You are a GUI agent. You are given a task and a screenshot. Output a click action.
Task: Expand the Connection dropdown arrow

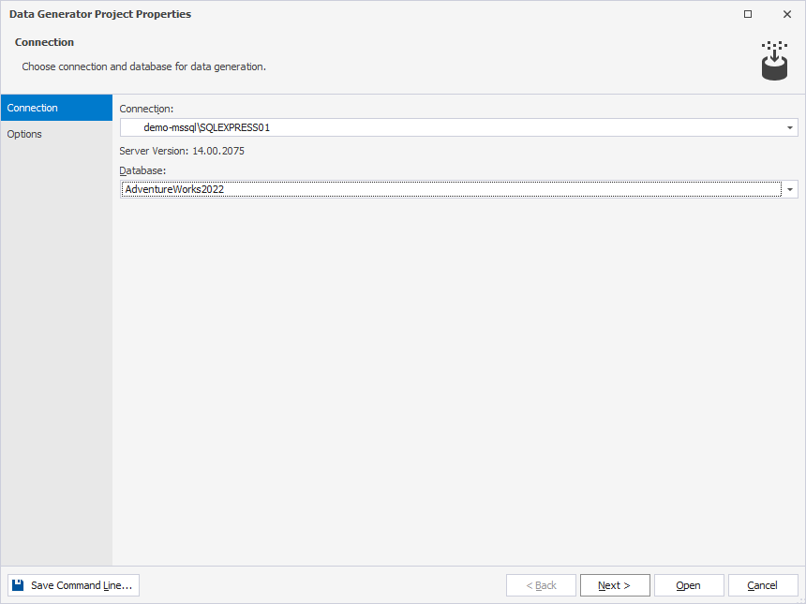click(x=789, y=127)
